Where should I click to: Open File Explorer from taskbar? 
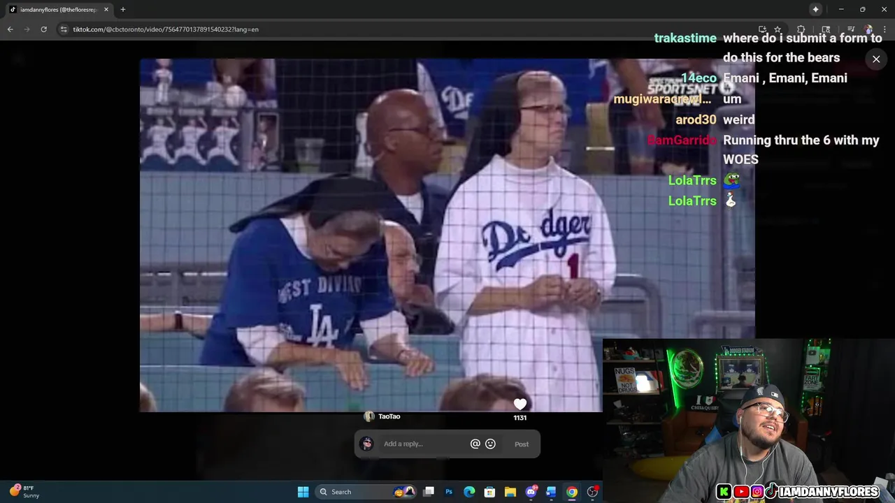coord(510,492)
